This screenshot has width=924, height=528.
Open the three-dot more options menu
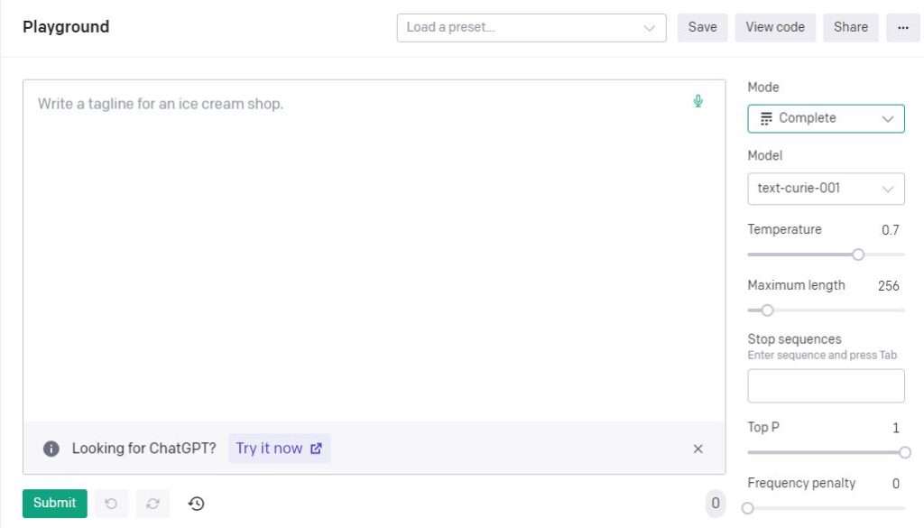tap(902, 28)
